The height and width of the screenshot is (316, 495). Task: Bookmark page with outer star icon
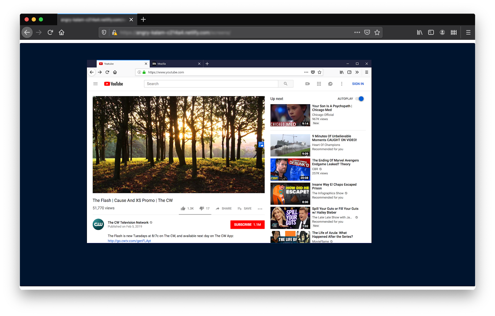coord(377,32)
